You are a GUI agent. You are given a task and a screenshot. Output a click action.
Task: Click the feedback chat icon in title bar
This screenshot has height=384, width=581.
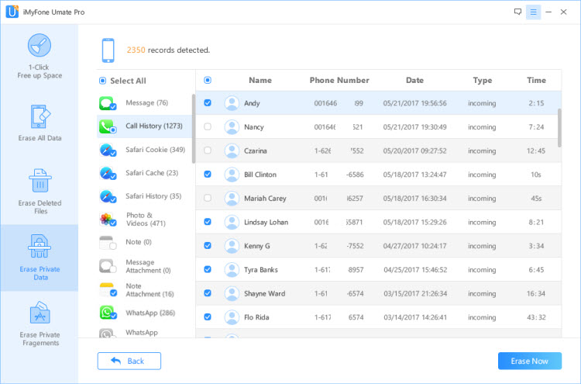click(517, 12)
